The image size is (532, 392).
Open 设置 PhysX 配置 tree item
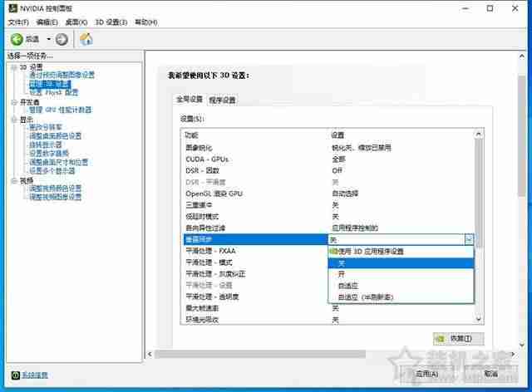coord(53,92)
